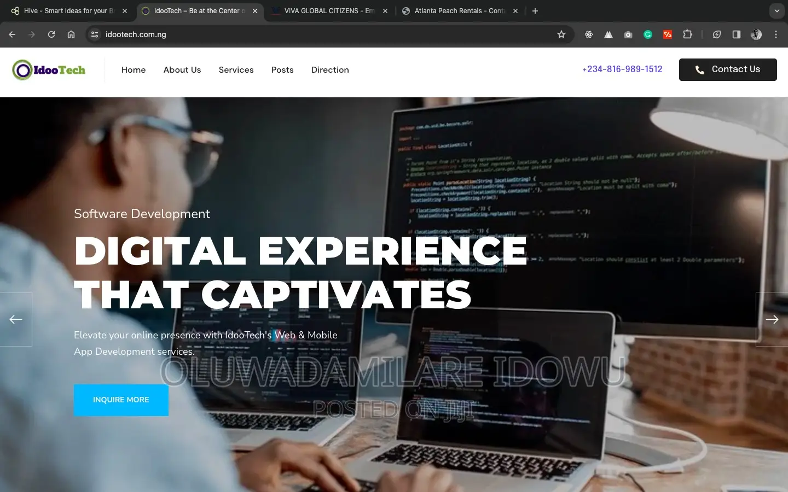
Task: Click the 'DIGITAL EXPERIENCE THAT CAPTIVATES' headline
Action: click(300, 273)
